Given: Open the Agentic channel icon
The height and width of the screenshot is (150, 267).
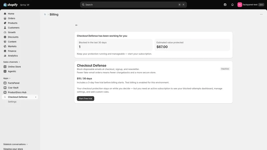Looking at the screenshot, I should pos(5,71).
